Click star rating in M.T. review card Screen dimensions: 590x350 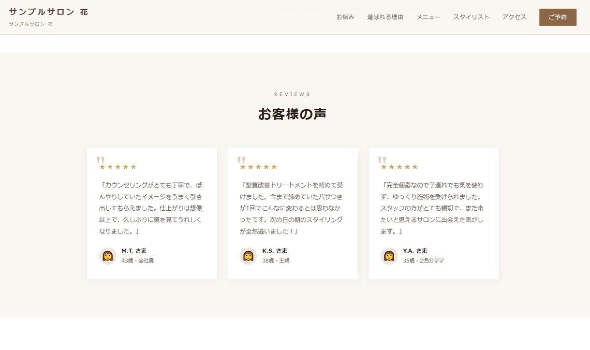pos(118,167)
